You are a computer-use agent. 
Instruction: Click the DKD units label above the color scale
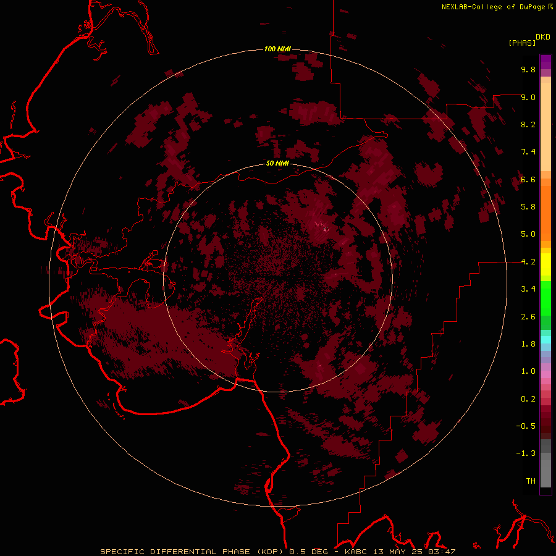(543, 36)
